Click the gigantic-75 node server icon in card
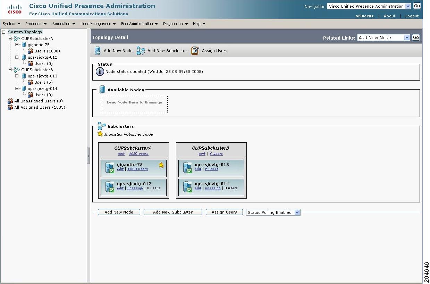Viewport: 430px width, 284px height. coord(110,168)
